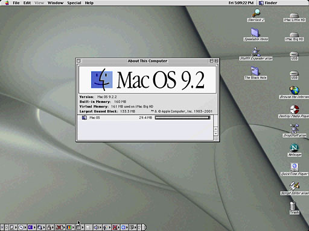309x231 pixels.
Task: Collapse the control strip with end tab
Action: [x=144, y=227]
